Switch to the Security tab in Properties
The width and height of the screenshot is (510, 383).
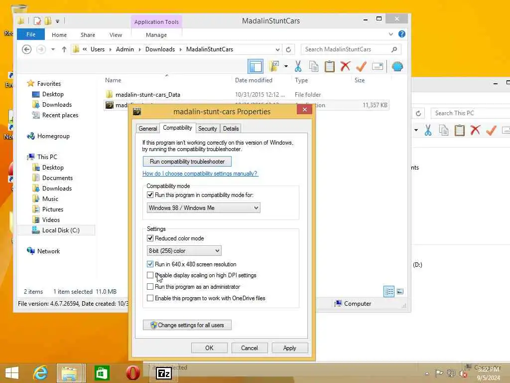pyautogui.click(x=208, y=128)
